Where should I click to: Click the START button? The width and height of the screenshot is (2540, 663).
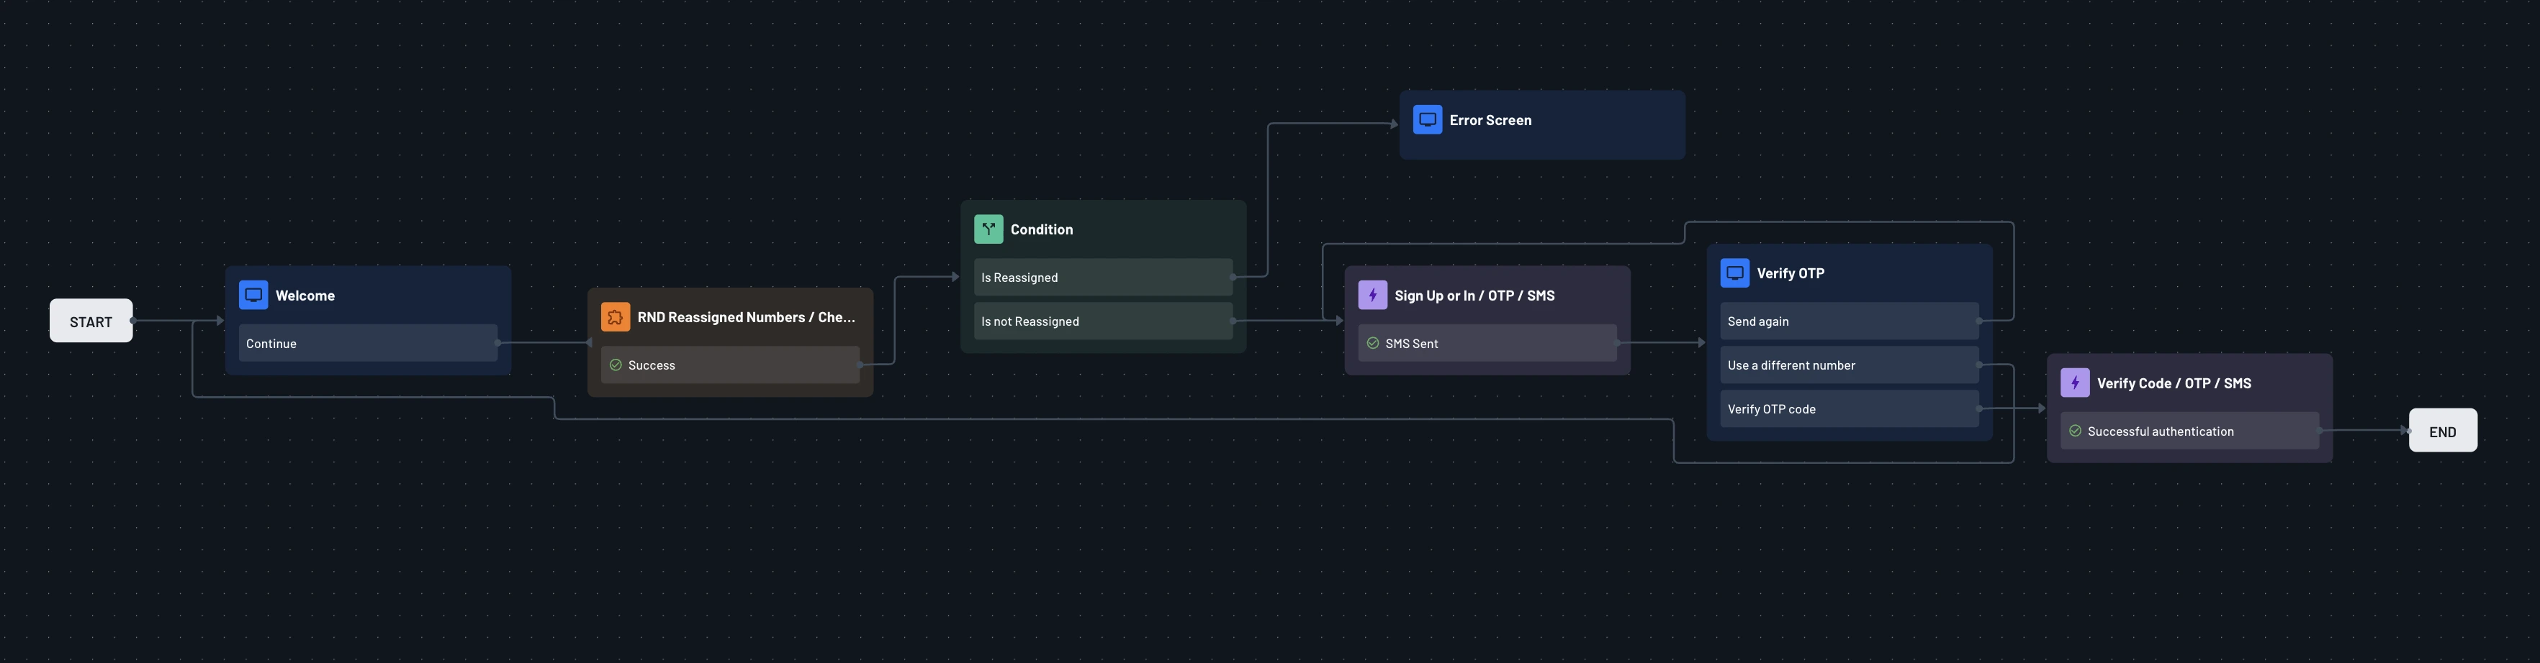pyautogui.click(x=91, y=320)
